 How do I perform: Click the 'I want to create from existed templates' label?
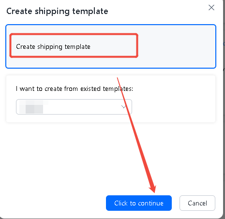[75, 88]
